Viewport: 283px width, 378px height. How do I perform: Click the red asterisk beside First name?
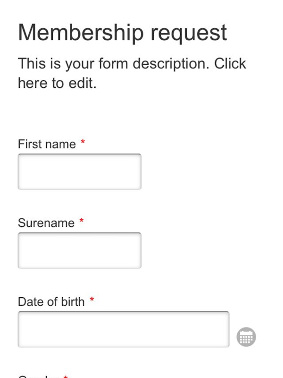point(83,142)
